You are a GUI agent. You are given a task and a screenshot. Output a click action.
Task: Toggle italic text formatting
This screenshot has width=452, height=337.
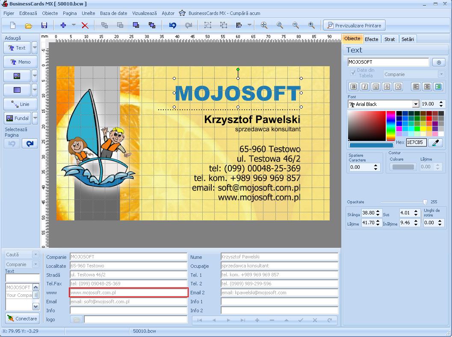(x=365, y=87)
